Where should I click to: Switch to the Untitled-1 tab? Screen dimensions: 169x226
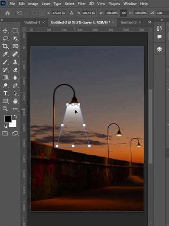32,23
